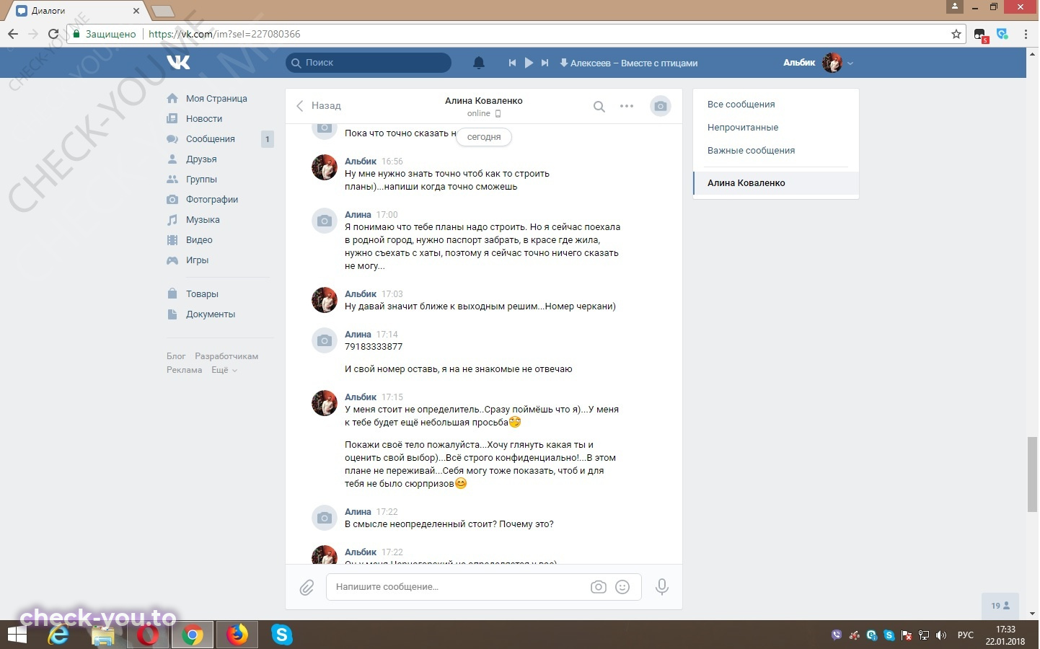Open Музыка section in sidebar
The image size is (1040, 649).
click(203, 220)
